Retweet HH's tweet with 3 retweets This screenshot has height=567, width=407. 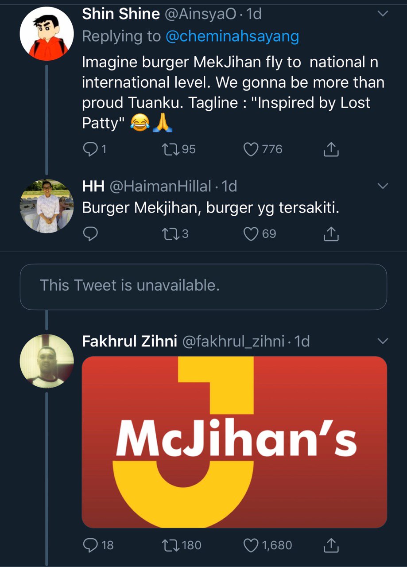pos(170,233)
